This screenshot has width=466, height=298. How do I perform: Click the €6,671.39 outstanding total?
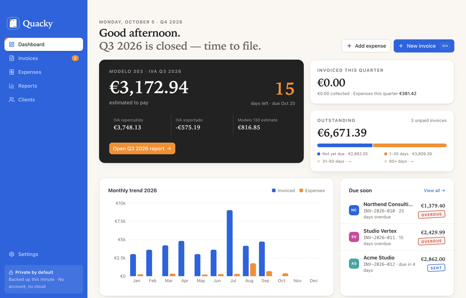(x=342, y=133)
